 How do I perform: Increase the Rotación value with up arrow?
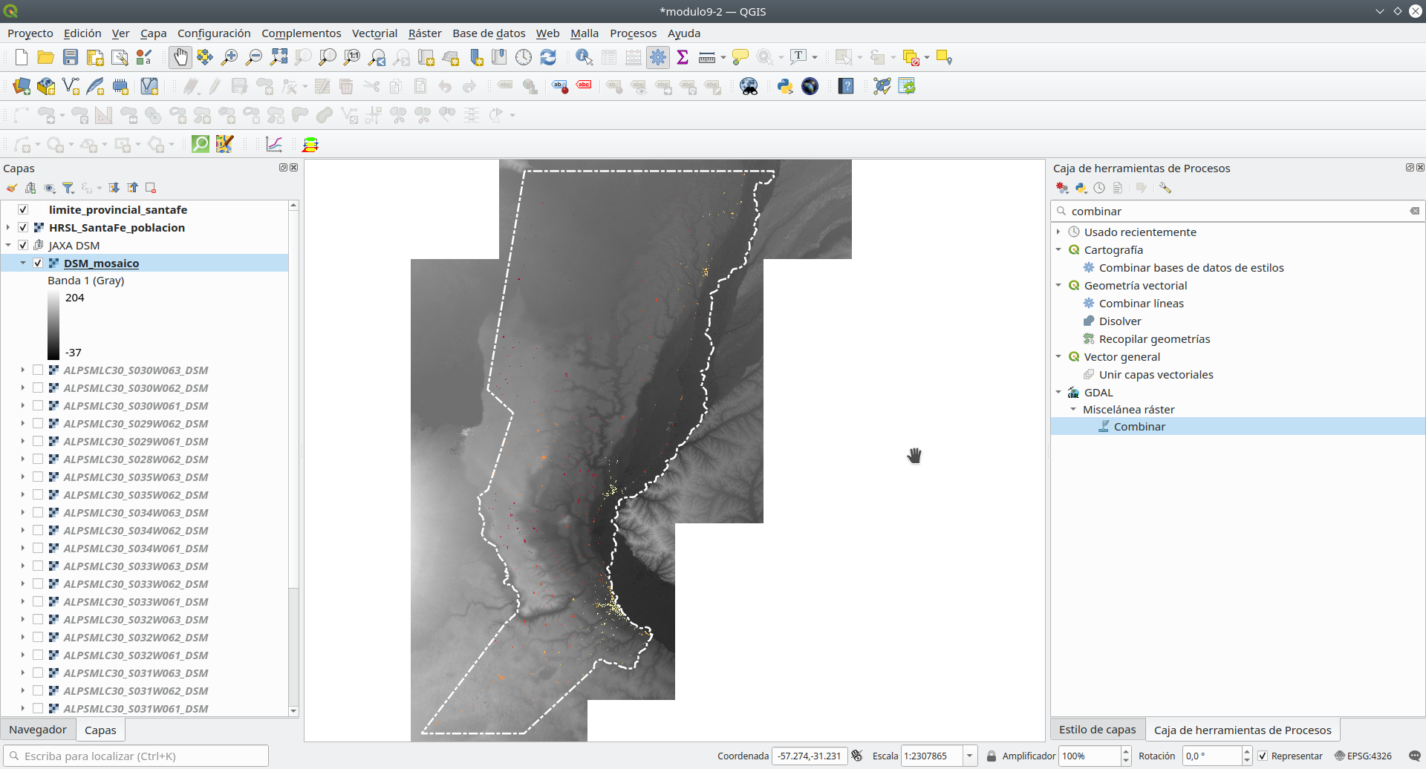coord(1247,751)
